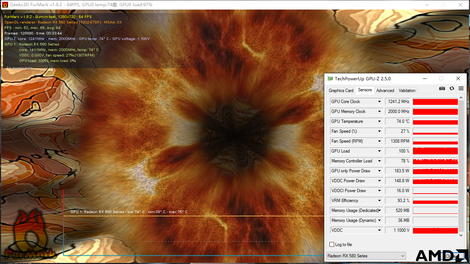The width and height of the screenshot is (470, 264).
Task: Click the GPU-Z screenshot camera icon
Action: 442,88
